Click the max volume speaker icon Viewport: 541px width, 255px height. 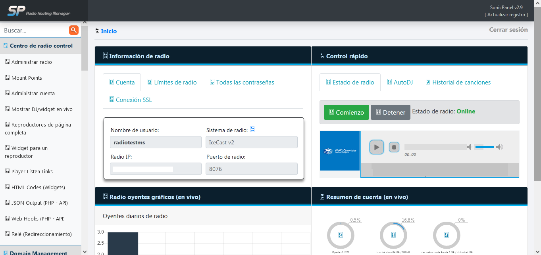[x=500, y=147]
